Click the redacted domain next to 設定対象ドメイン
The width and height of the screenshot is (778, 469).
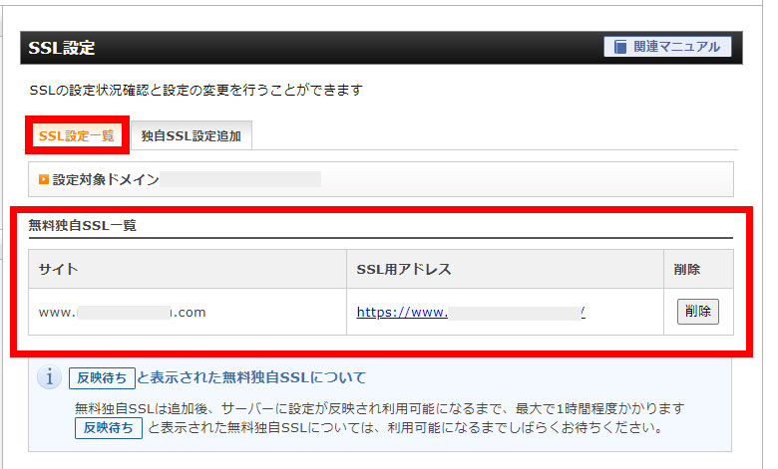[x=242, y=179]
